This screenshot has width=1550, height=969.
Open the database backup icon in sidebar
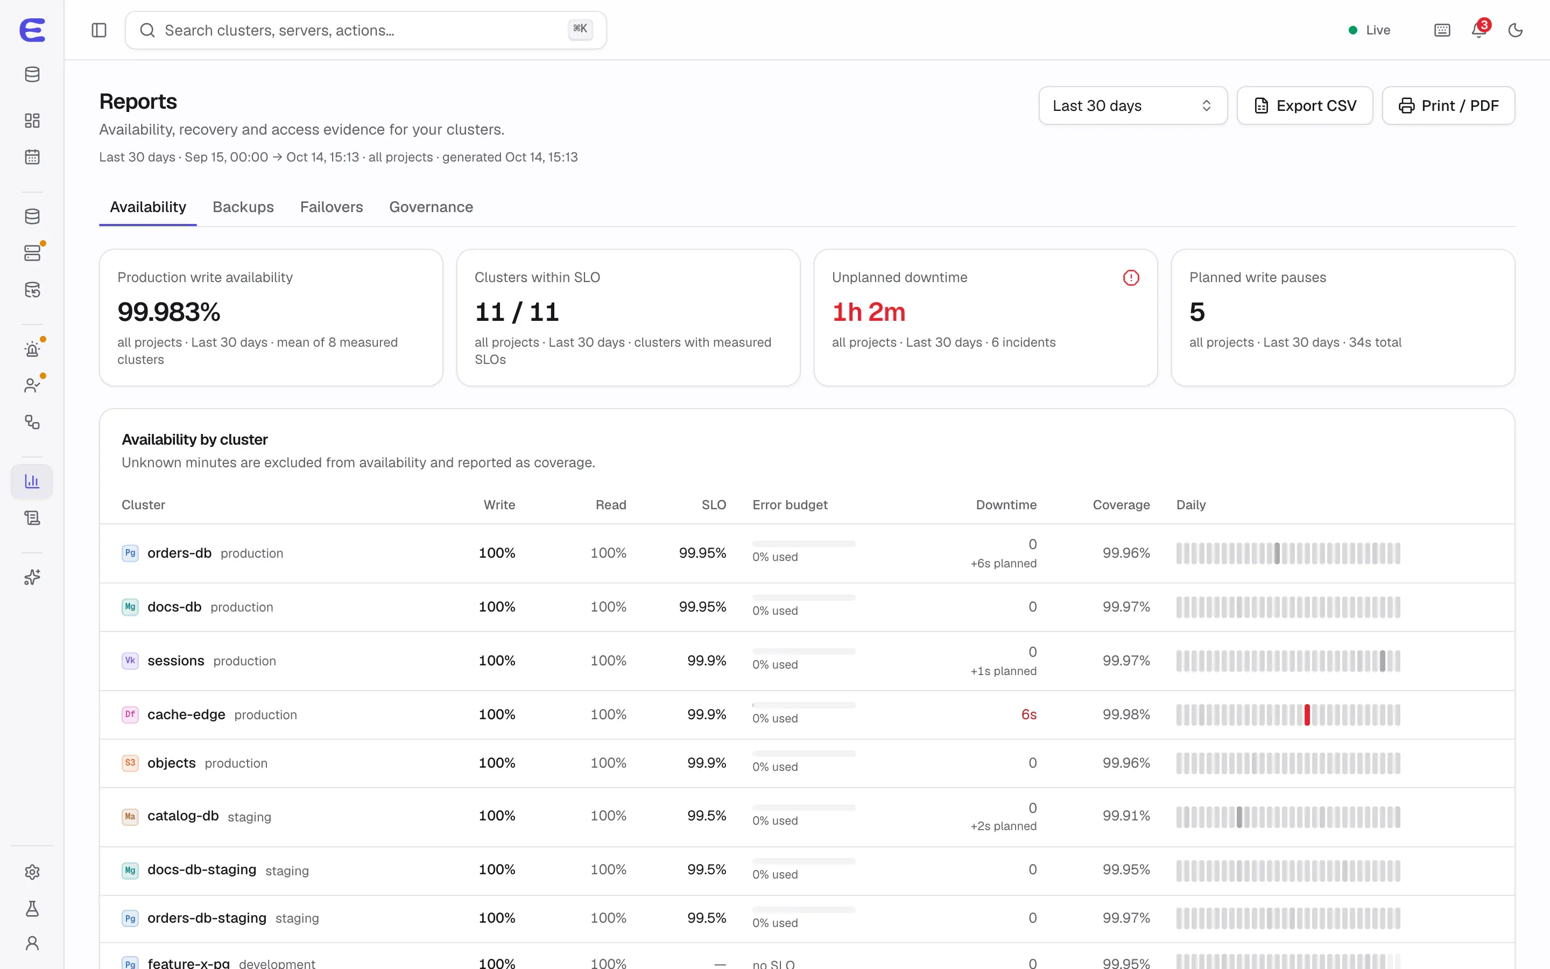[x=32, y=290]
